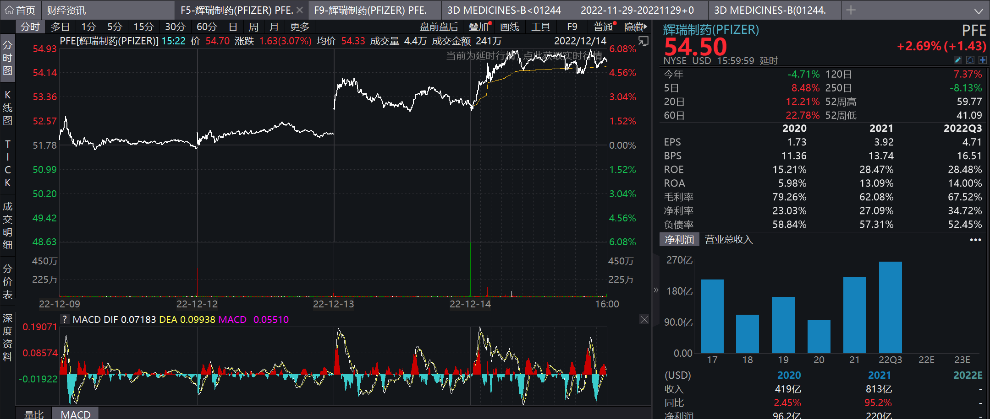Click the home icon tab 首页
This screenshot has width=990, height=419.
pos(20,10)
